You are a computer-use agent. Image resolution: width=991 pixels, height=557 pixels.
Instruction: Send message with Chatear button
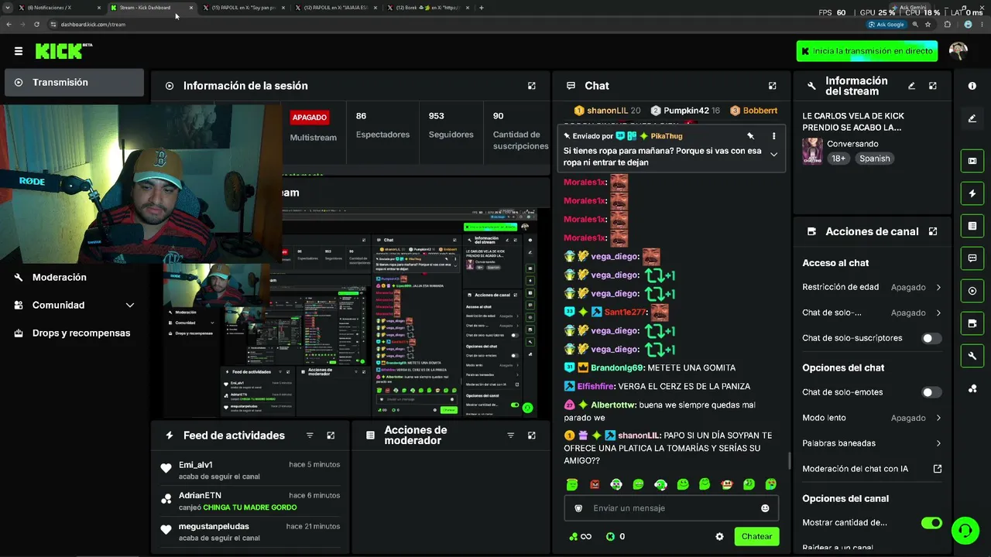(756, 536)
